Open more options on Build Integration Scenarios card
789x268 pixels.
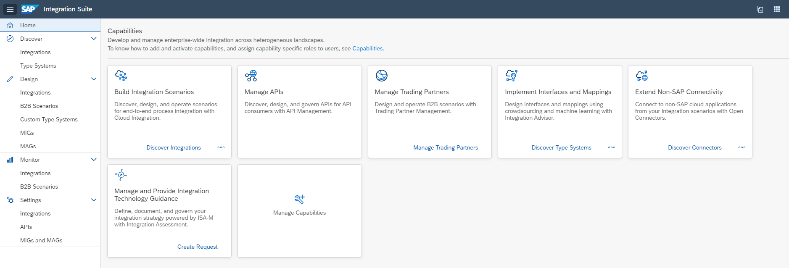[x=221, y=147]
